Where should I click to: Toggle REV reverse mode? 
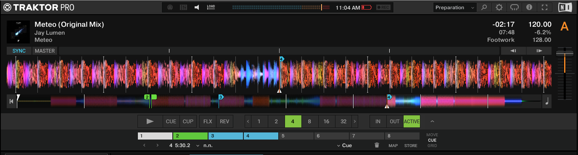click(224, 122)
